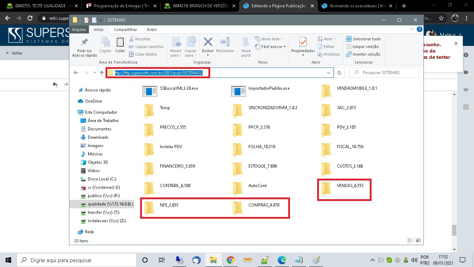Go up one folder level arrow
The image size is (474, 267).
[x=102, y=73]
